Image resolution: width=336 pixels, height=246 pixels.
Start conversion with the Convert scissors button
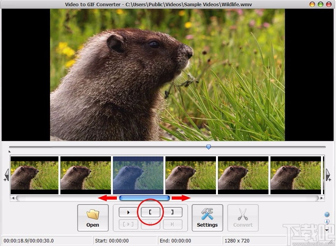[243, 218]
